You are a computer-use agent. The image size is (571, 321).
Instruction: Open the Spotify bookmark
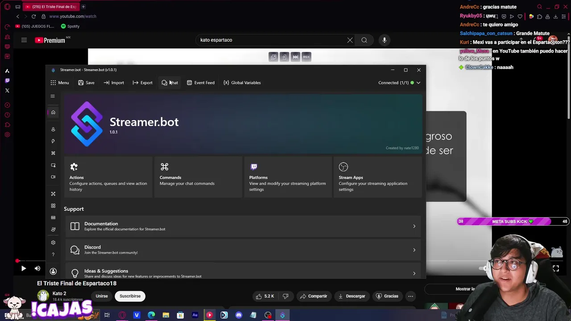click(70, 26)
